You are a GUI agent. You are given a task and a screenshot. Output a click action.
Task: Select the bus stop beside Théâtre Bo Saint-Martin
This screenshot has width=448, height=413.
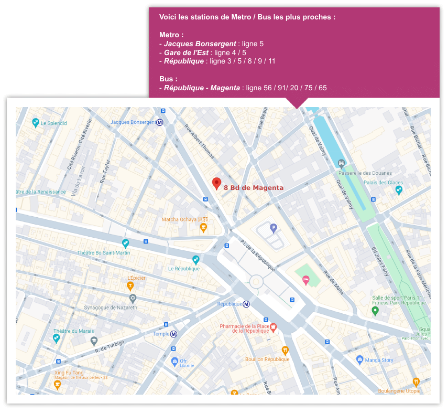(146, 241)
